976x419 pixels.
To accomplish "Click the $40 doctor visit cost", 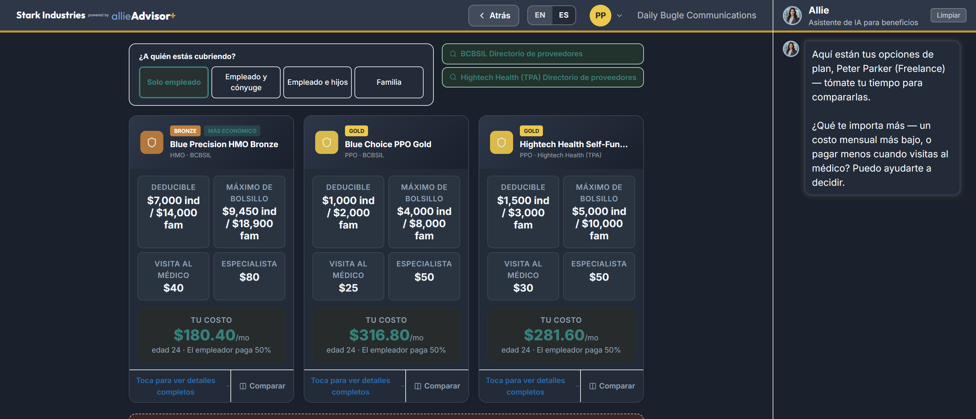I will point(173,288).
